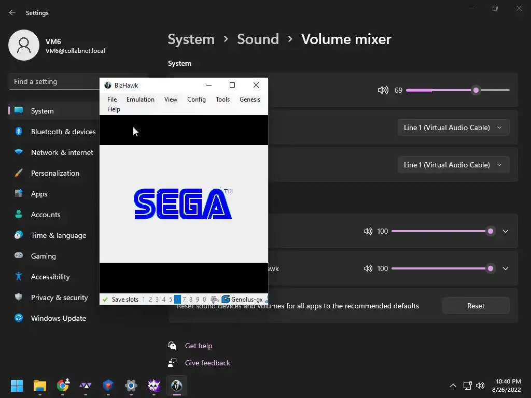The height and width of the screenshot is (398, 531).
Task: Click the BizHawk title bar app icon
Action: pos(108,86)
